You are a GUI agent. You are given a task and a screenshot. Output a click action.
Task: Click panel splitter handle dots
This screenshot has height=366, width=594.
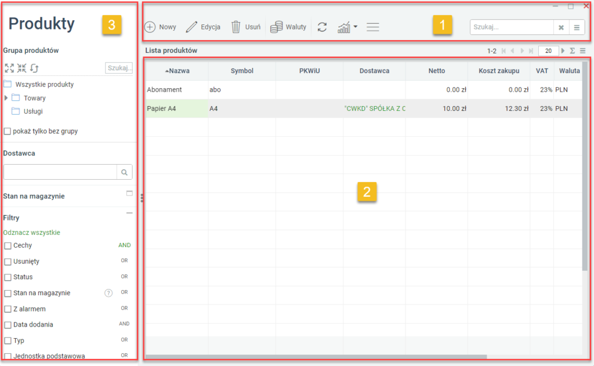(x=142, y=198)
